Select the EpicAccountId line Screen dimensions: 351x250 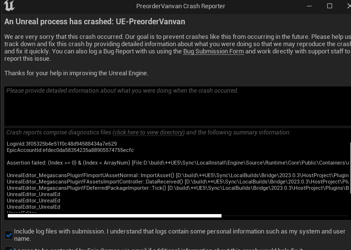[x=70, y=150]
